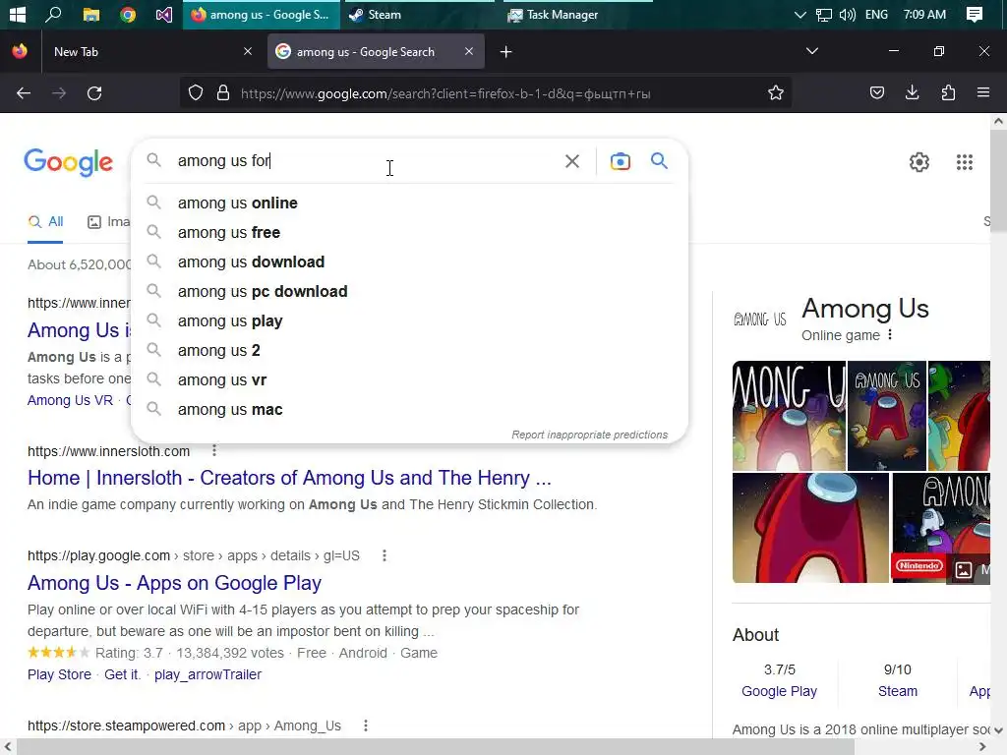Image resolution: width=1007 pixels, height=755 pixels.
Task: Open the Nintendo Among Us image
Action: coord(941,528)
